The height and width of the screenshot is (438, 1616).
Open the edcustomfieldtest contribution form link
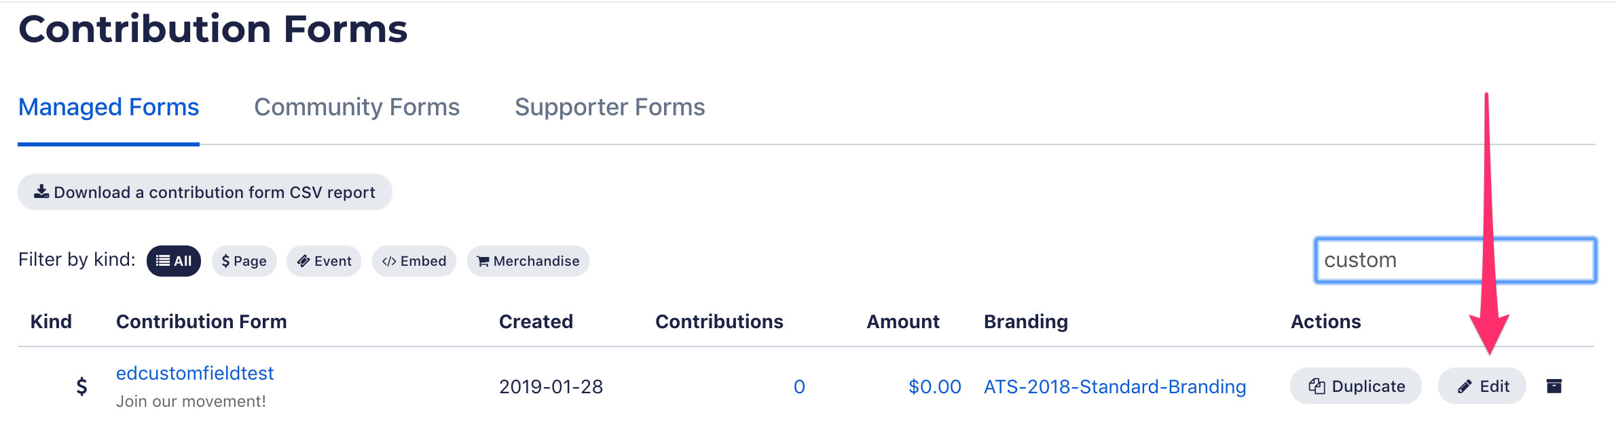pyautogui.click(x=195, y=374)
